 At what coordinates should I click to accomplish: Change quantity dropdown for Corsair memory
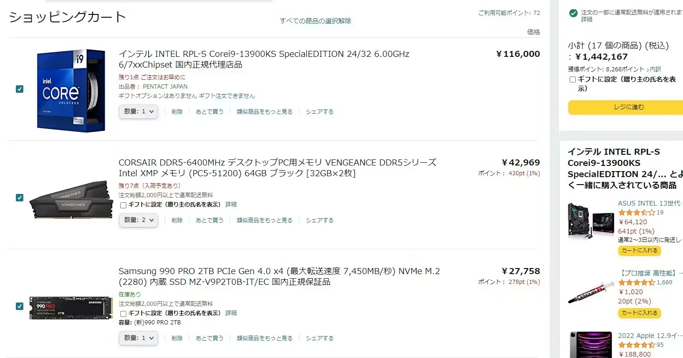point(138,220)
